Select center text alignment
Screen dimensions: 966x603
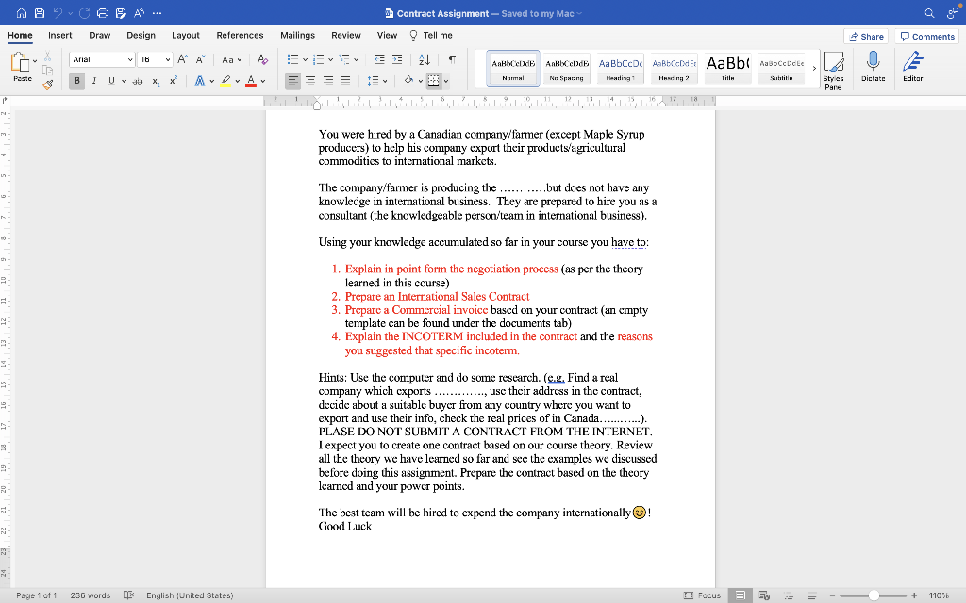click(309, 79)
